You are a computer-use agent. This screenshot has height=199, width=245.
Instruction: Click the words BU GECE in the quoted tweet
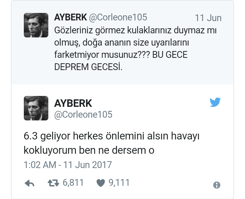pyautogui.click(x=170, y=55)
